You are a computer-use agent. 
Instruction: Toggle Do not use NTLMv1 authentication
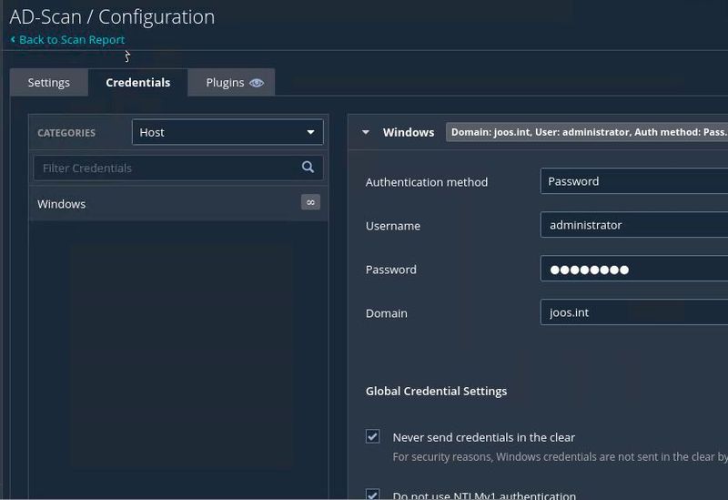[x=372, y=494]
